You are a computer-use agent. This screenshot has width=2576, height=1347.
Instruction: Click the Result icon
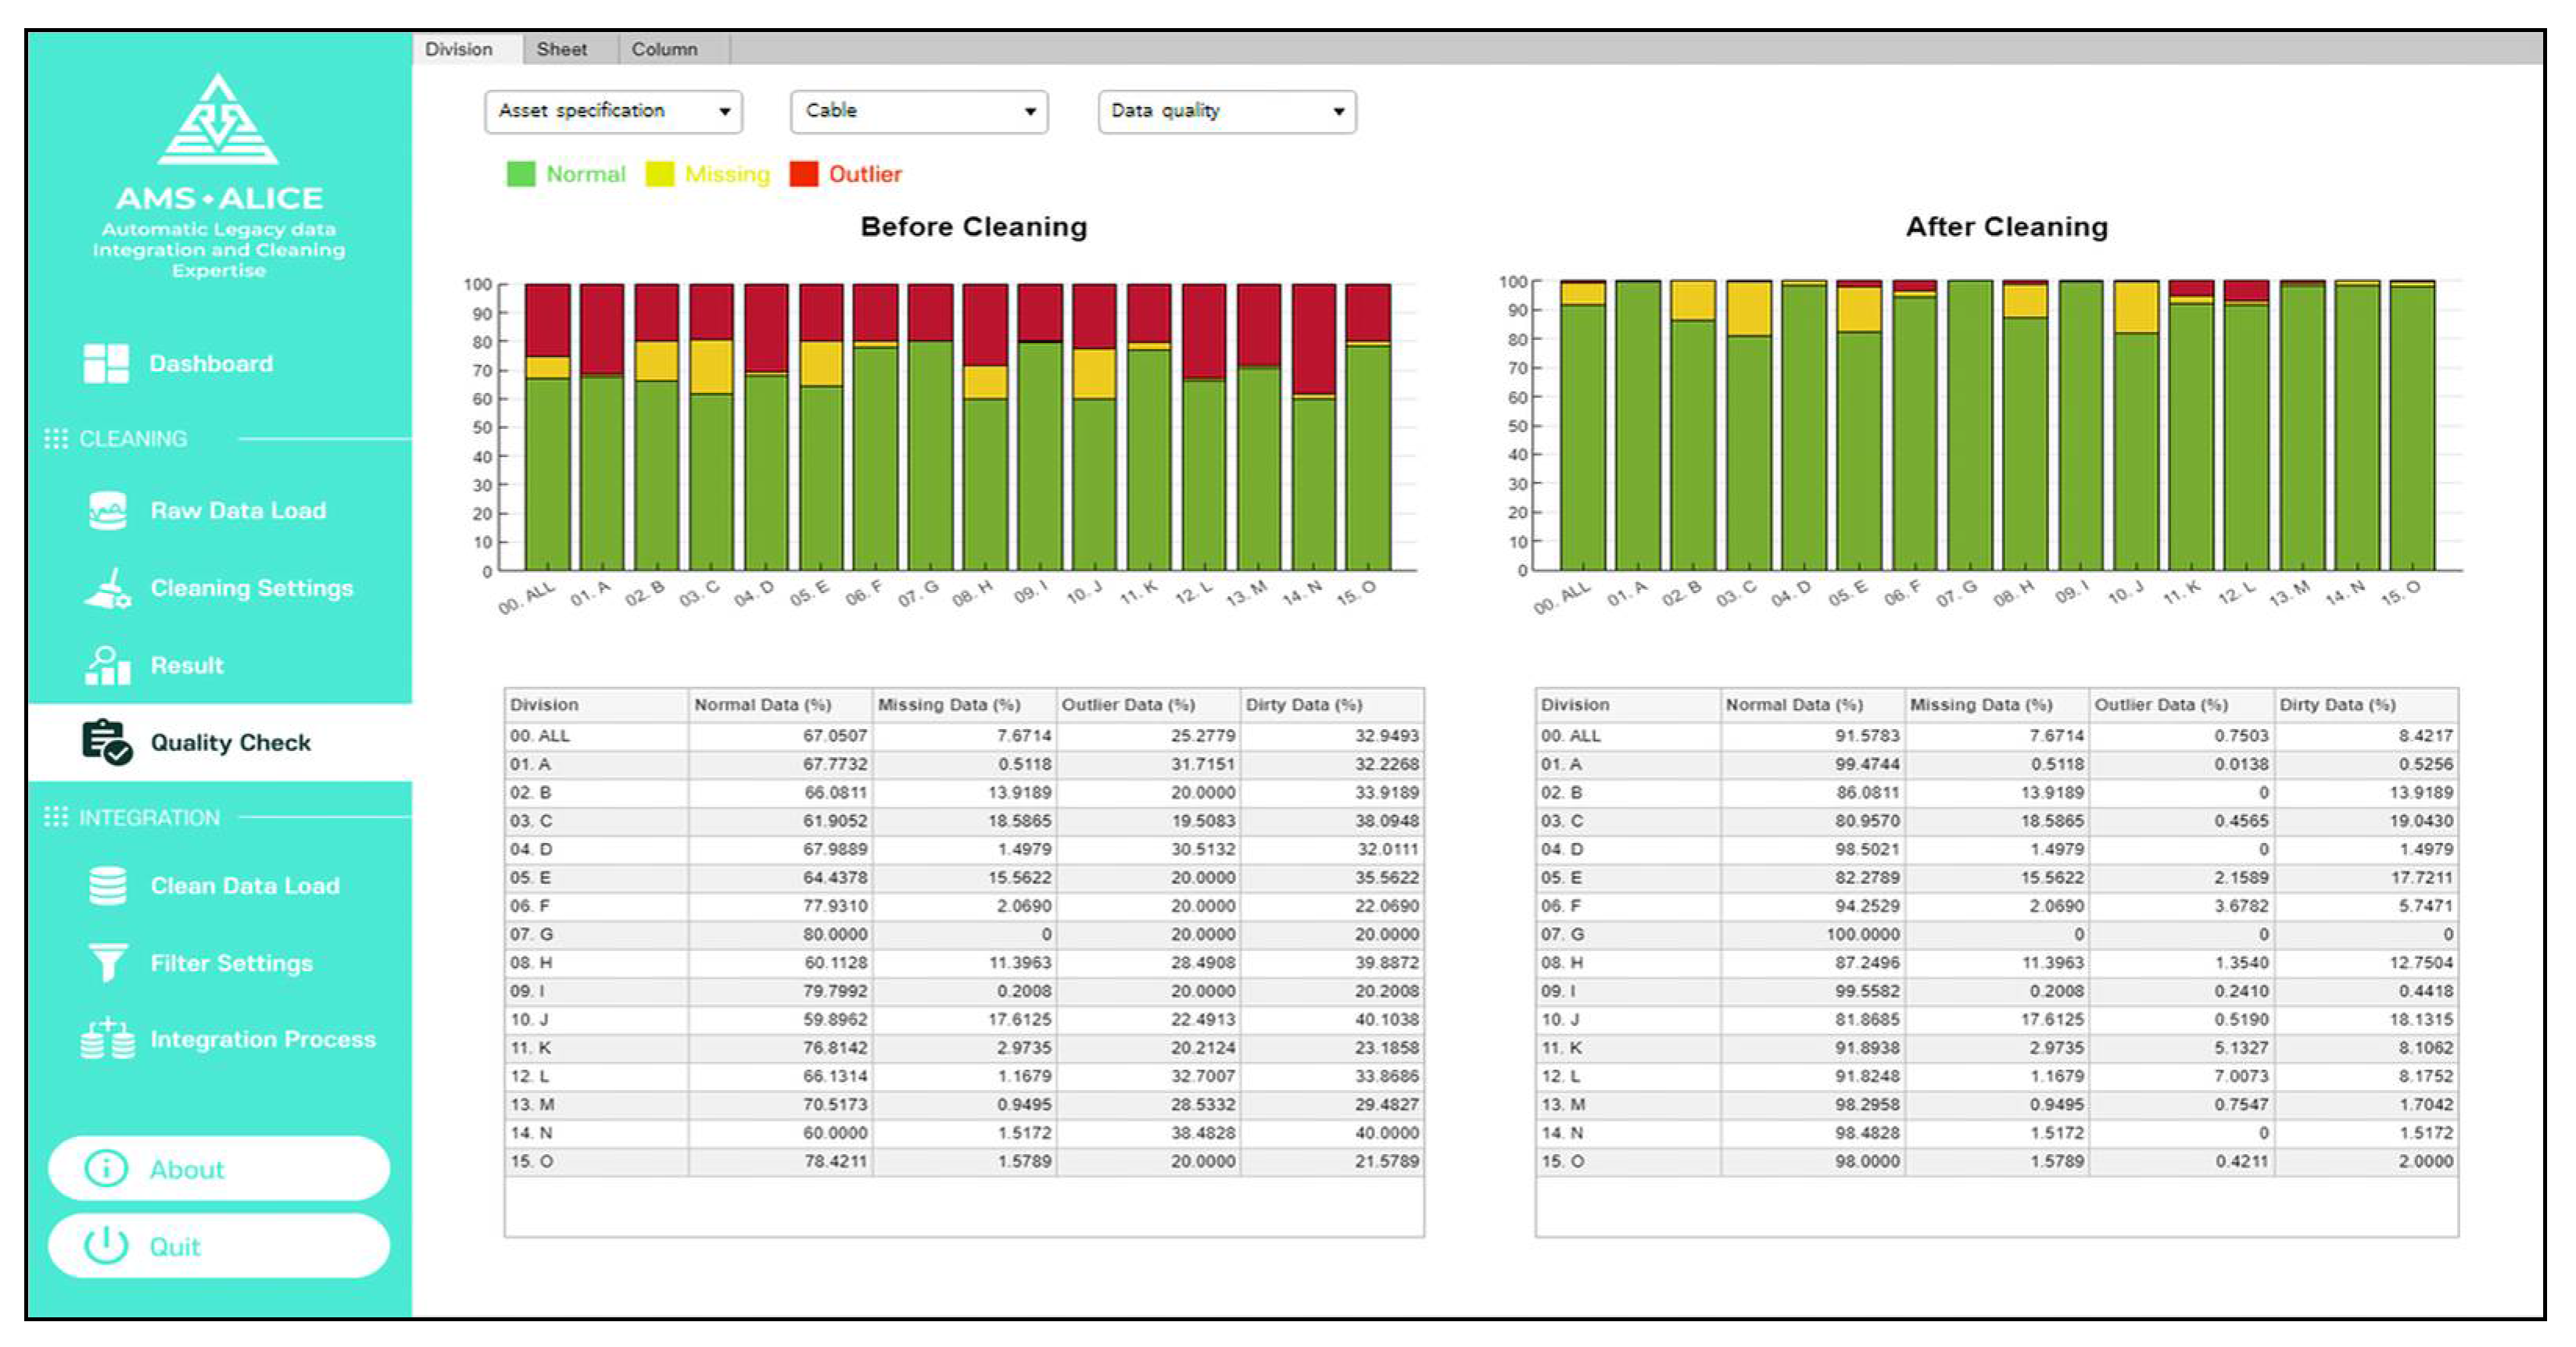point(107,664)
